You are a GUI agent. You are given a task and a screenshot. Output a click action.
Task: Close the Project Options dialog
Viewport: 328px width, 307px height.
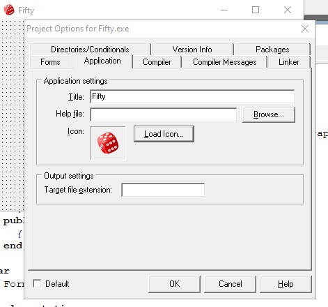[x=305, y=29]
